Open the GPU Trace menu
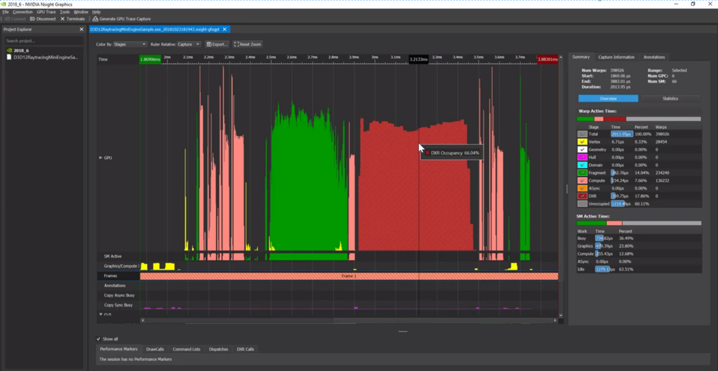This screenshot has height=371, width=718. pos(46,12)
